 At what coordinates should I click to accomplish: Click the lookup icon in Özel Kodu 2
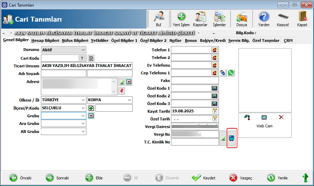[214, 96]
